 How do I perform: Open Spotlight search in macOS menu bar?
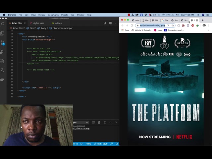click(x=198, y=15)
